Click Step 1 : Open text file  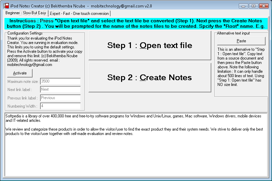coord(150,45)
